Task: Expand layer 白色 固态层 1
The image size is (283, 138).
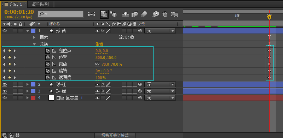Action: (28, 98)
